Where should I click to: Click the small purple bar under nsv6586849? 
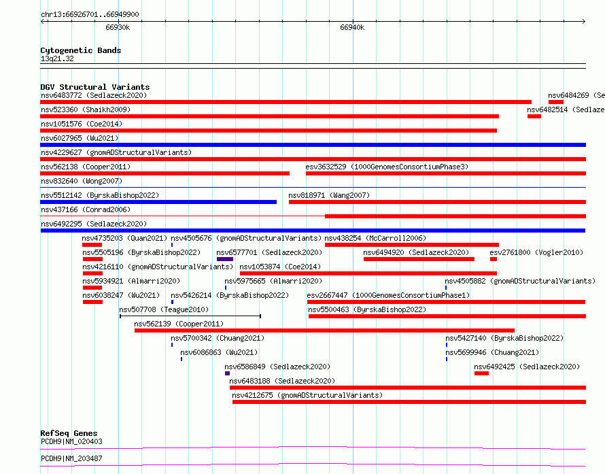click(x=227, y=373)
